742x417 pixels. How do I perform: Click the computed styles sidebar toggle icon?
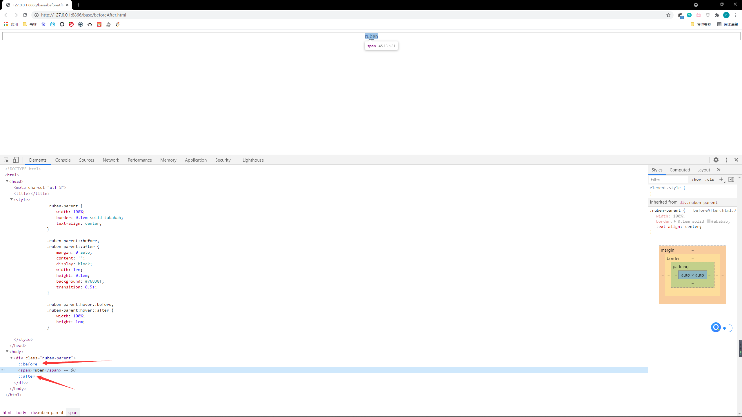[x=731, y=179]
